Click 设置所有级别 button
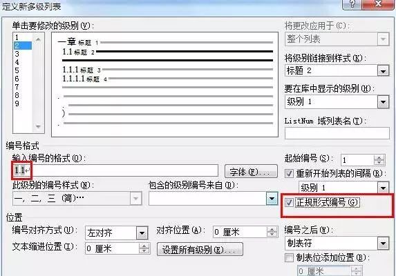396x276 pixels. [200, 249]
